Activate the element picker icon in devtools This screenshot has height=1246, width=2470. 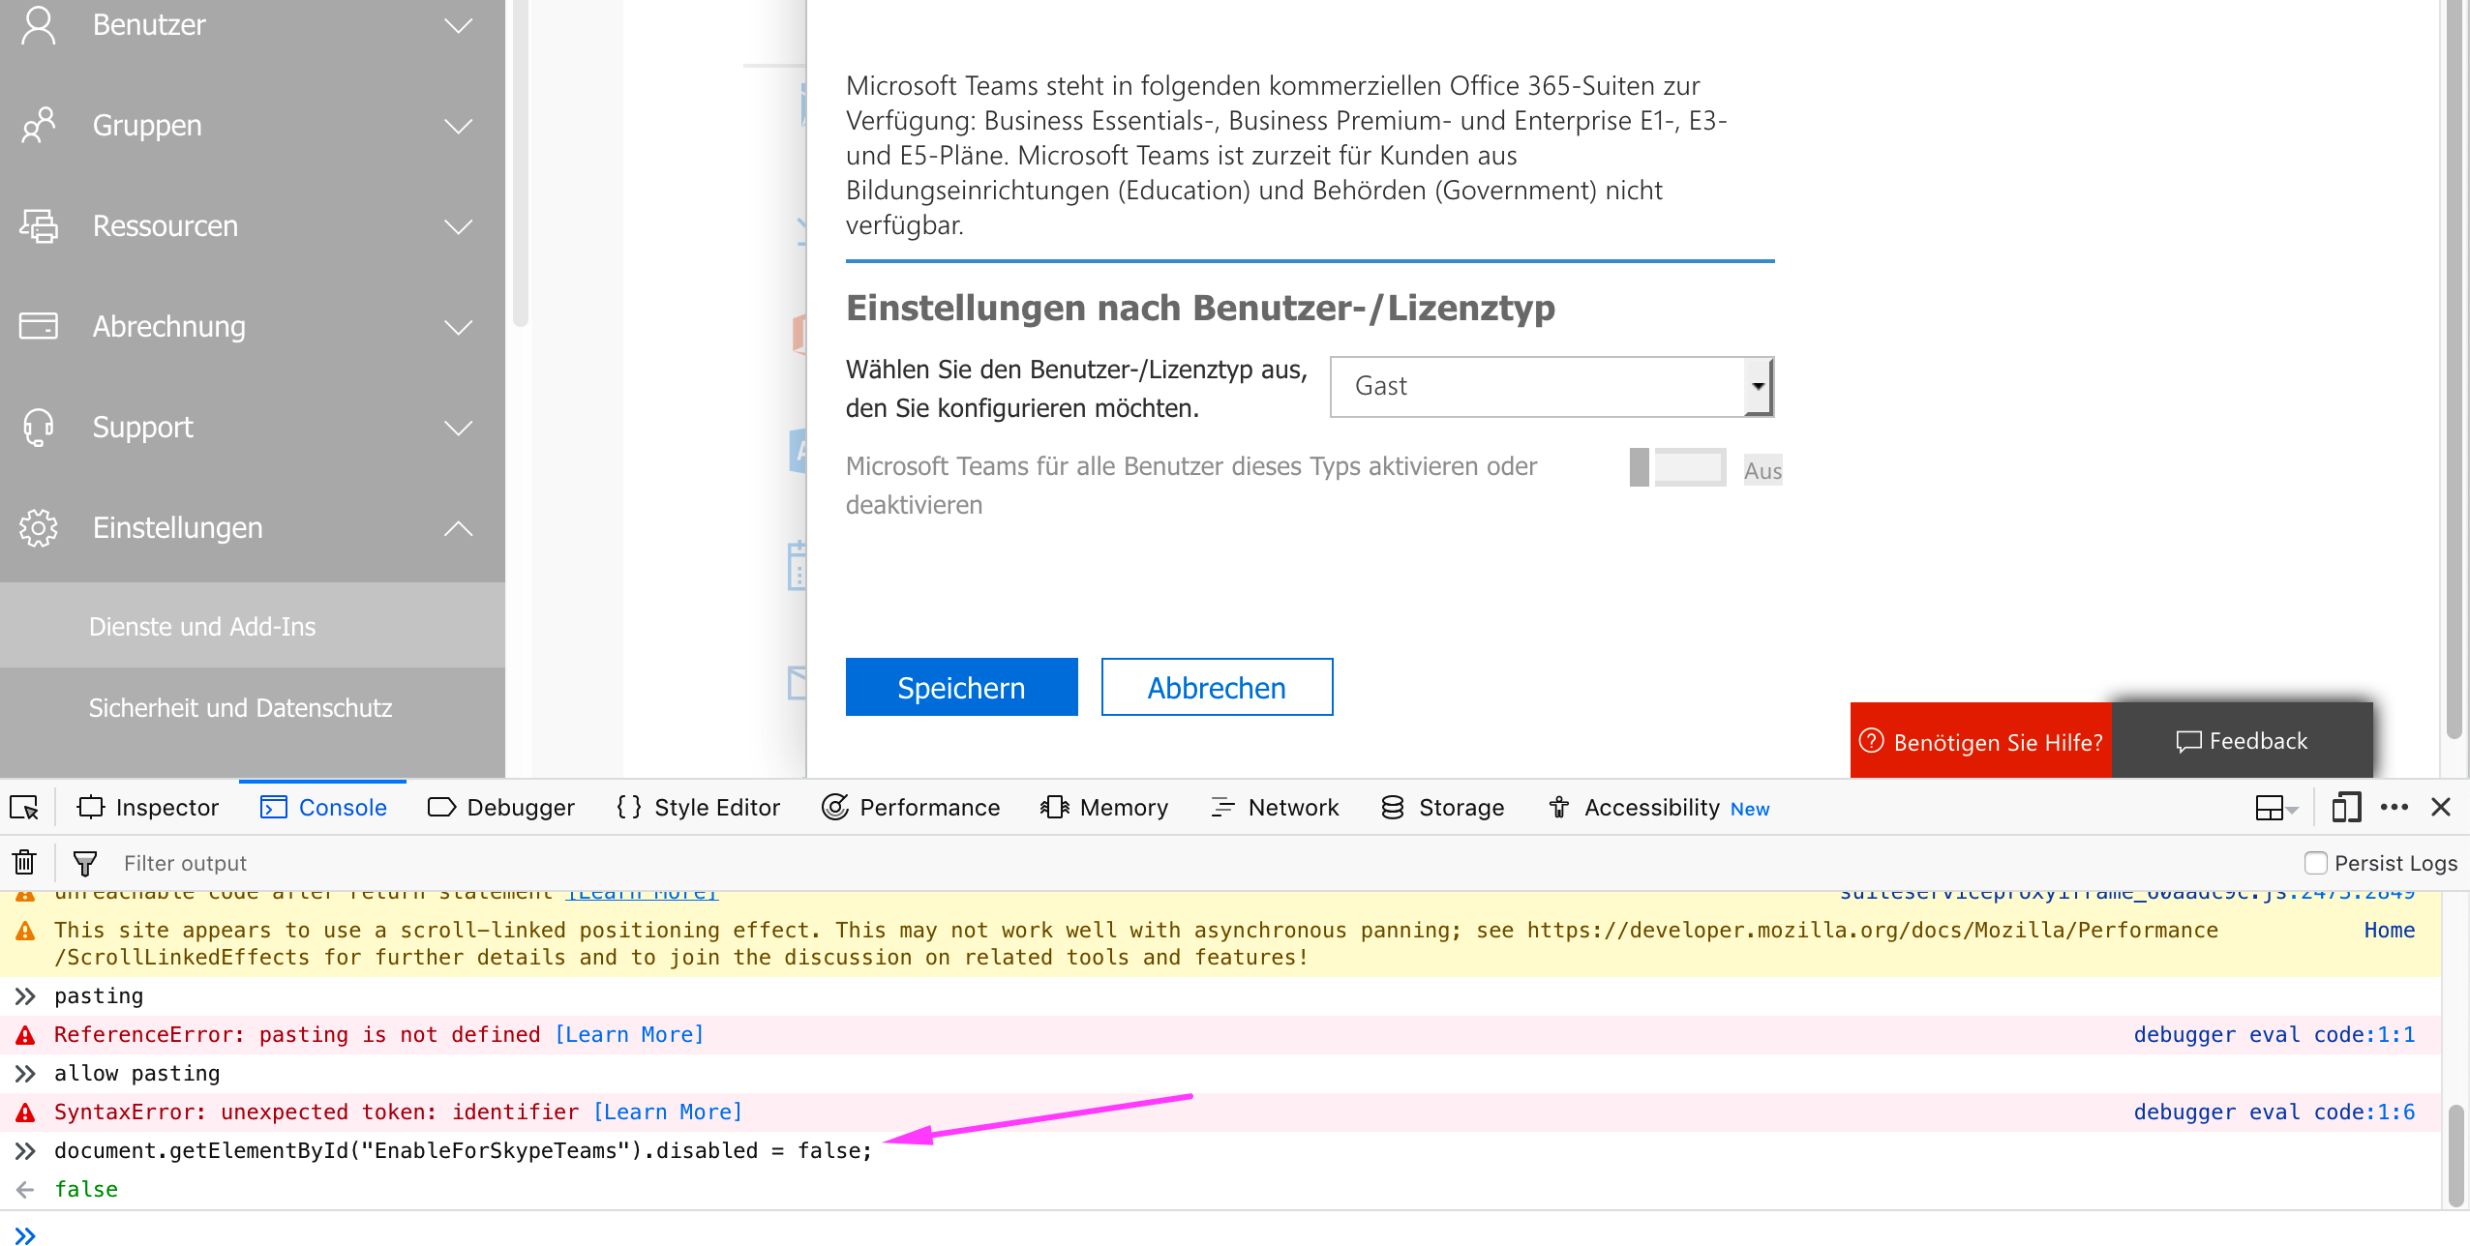pyautogui.click(x=24, y=808)
